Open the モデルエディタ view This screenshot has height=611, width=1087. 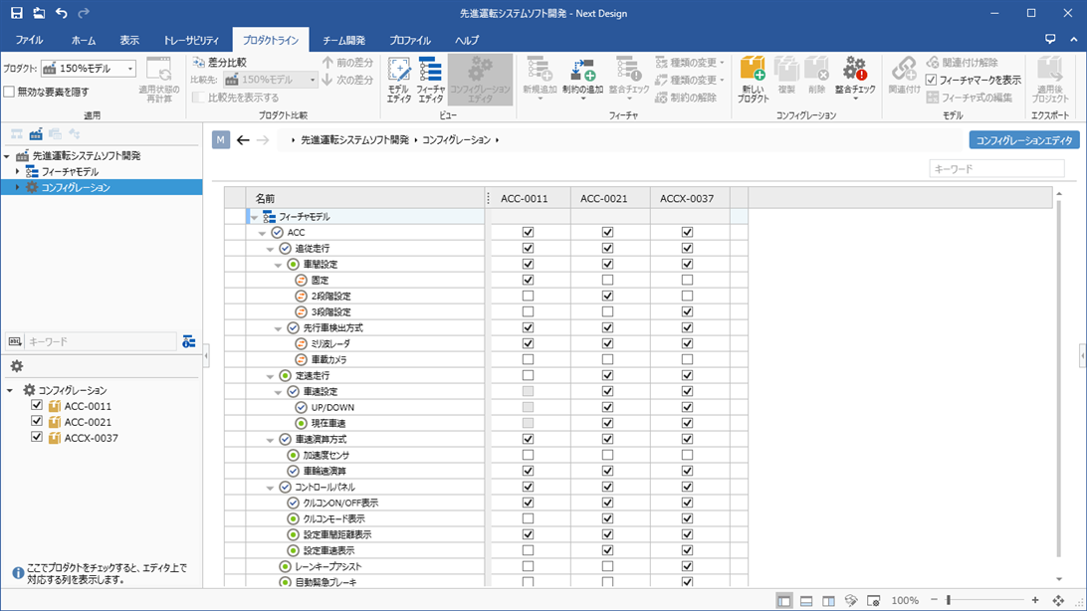click(399, 80)
